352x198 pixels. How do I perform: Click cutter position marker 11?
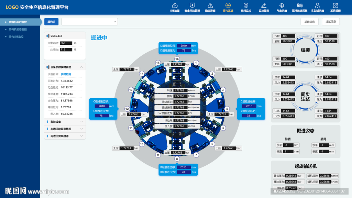[131, 128]
